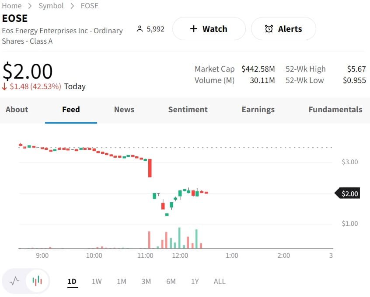Set chart range to 1W
The height and width of the screenshot is (297, 370).
point(97,281)
